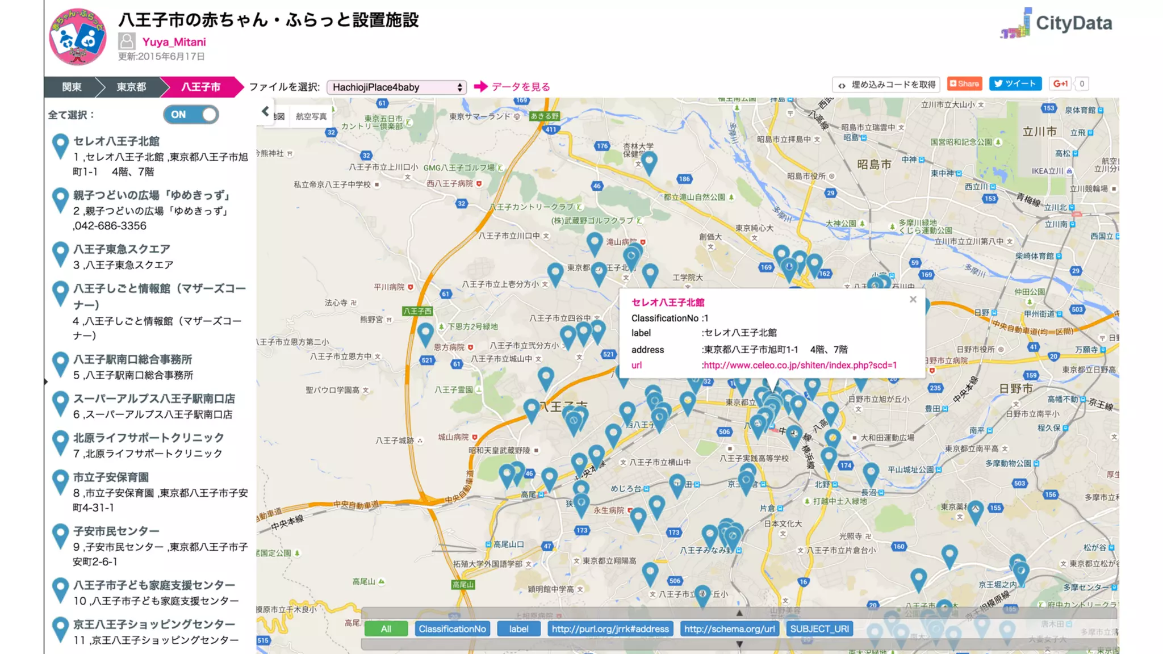The height and width of the screenshot is (654, 1163).
Task: Click the Yuya_Mitani user avatar icon
Action: coord(127,41)
